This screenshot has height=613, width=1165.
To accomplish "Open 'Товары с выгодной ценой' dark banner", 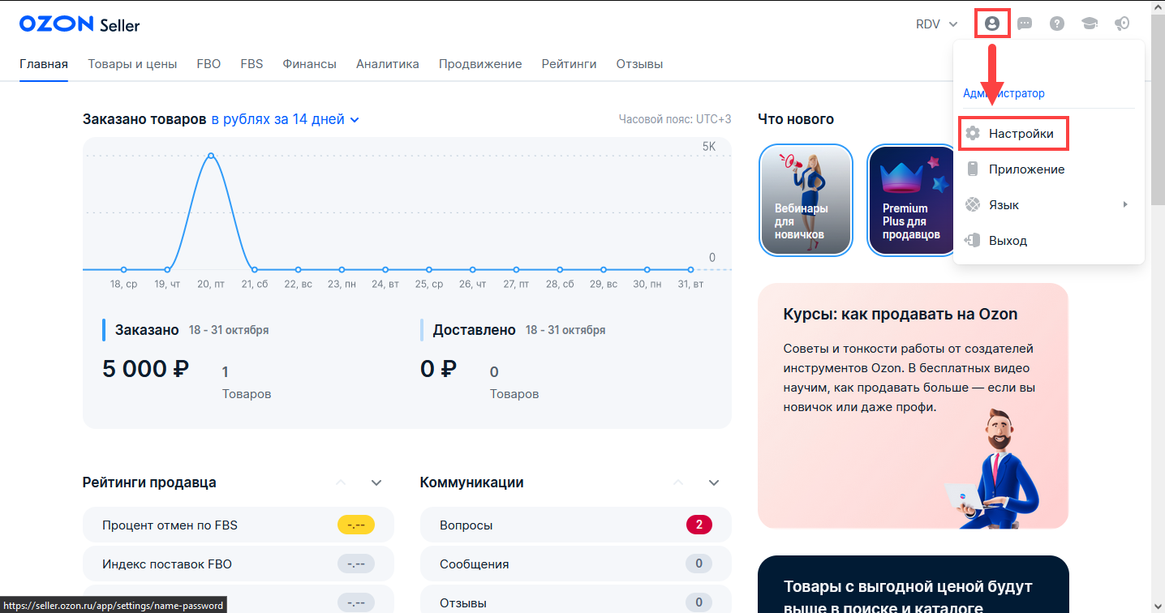I will click(x=913, y=584).
